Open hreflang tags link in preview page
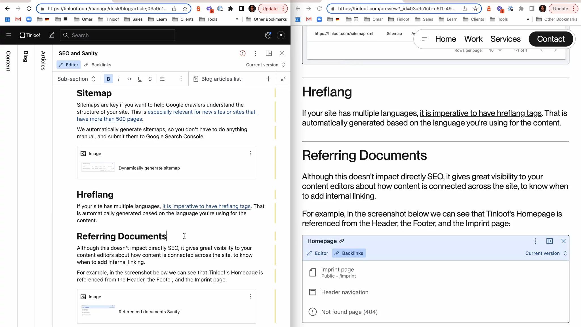This screenshot has width=581, height=327. tap(481, 113)
